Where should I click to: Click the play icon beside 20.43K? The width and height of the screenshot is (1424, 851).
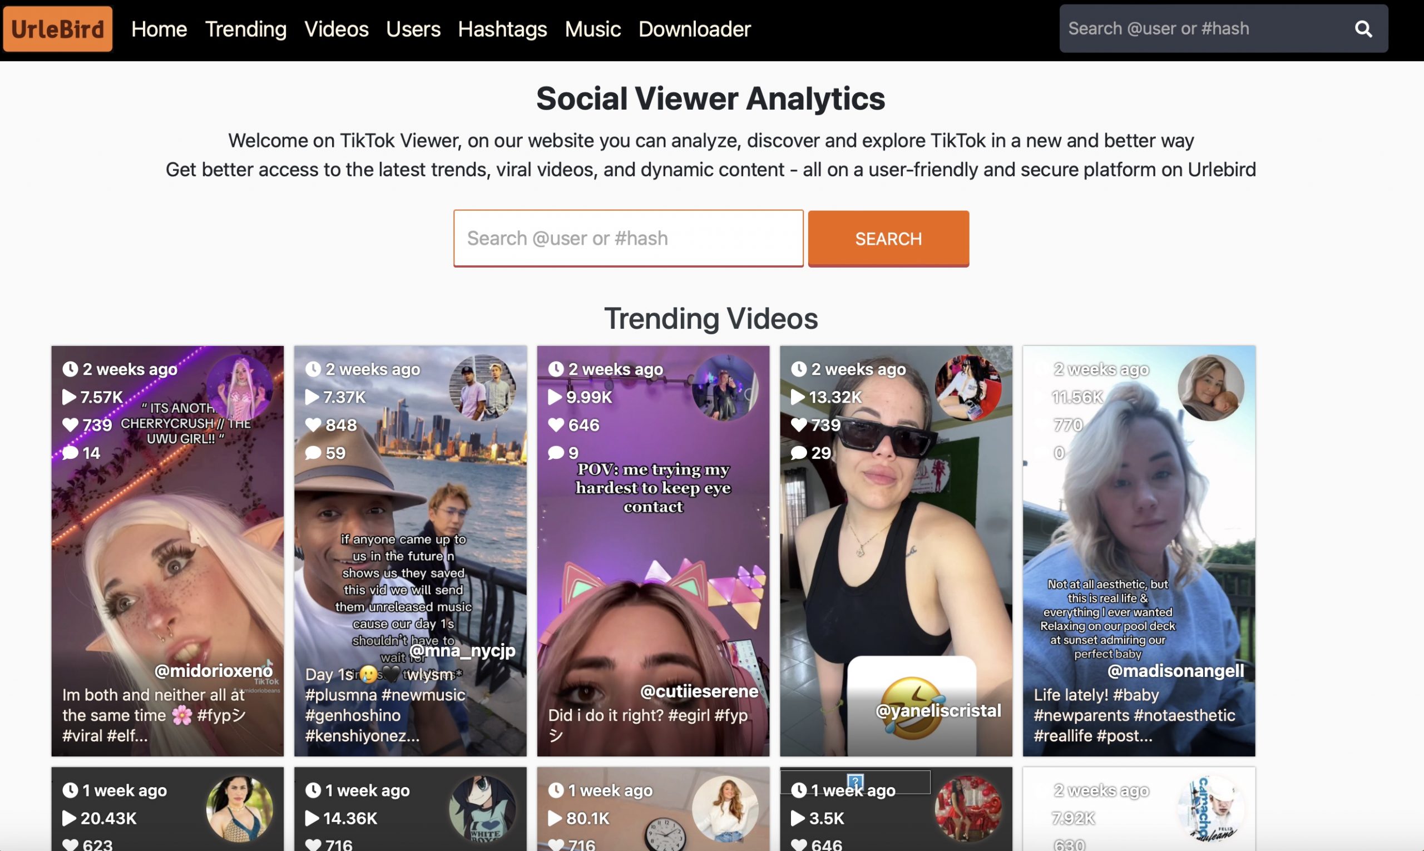coord(69,818)
